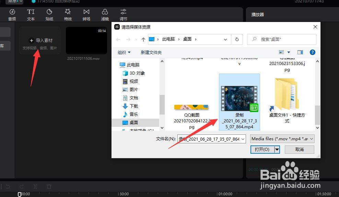Viewport: 339px width, 197px height.
Task: Open the 特效 effects tab
Action: coord(68,15)
